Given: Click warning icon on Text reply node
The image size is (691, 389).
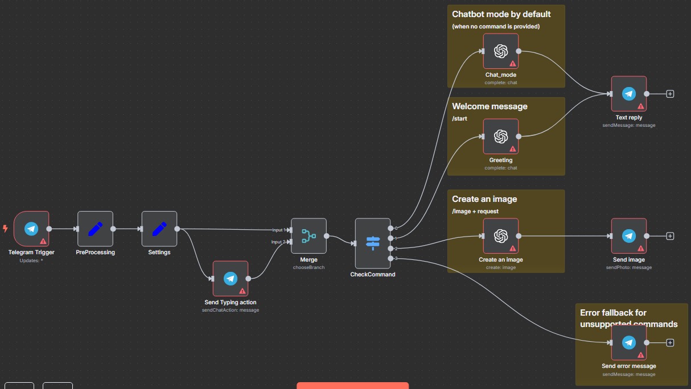Looking at the screenshot, I should [641, 106].
